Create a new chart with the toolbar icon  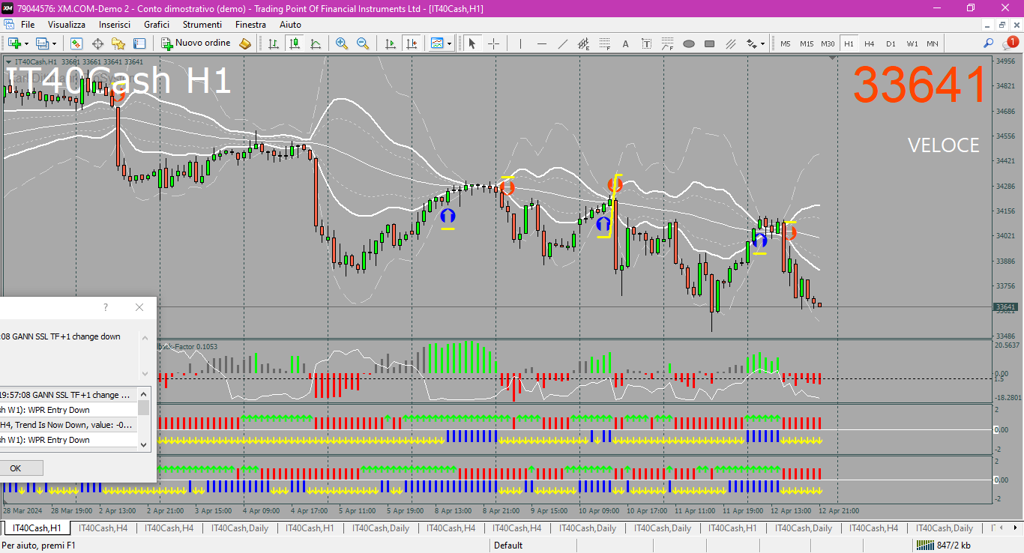(x=14, y=43)
